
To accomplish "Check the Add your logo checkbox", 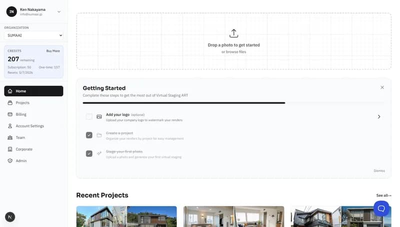I will tap(89, 117).
